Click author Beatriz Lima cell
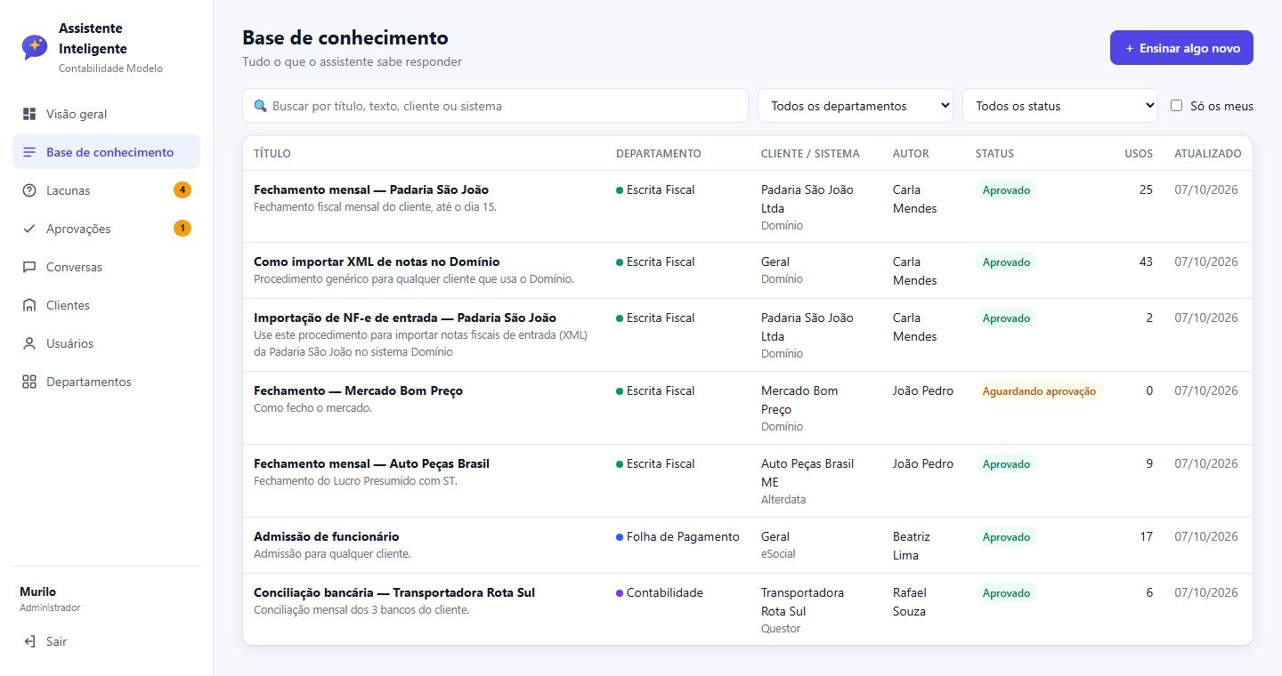The image size is (1282, 676). pyautogui.click(x=911, y=546)
